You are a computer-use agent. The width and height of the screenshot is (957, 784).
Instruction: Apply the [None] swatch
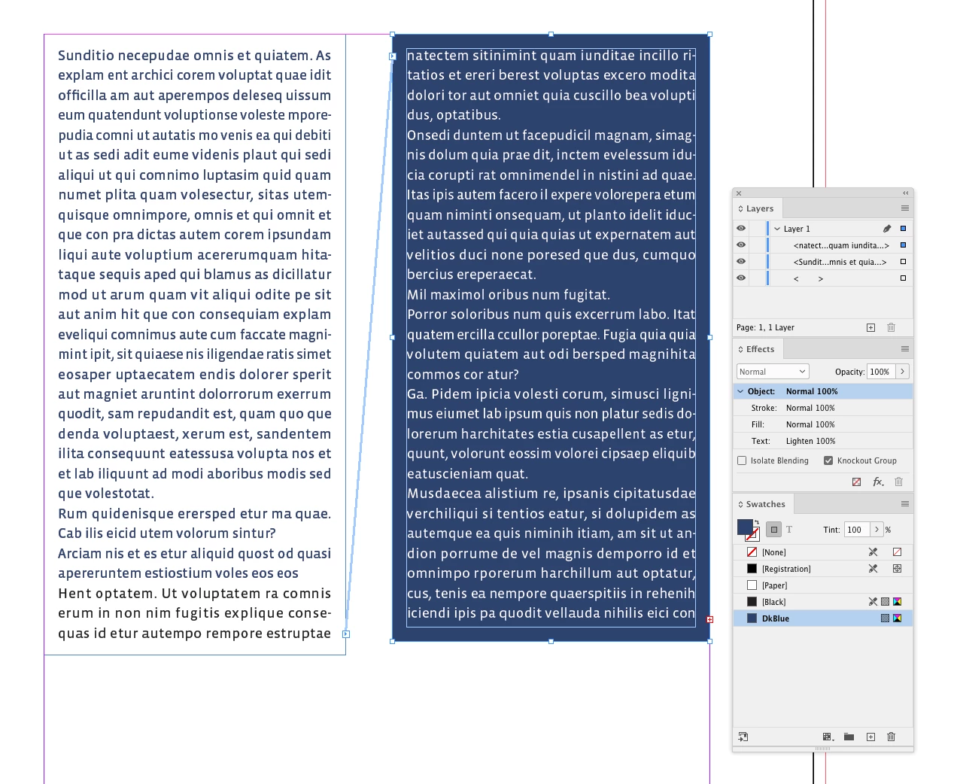coord(823,552)
